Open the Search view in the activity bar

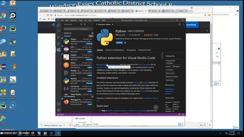click(x=58, y=31)
